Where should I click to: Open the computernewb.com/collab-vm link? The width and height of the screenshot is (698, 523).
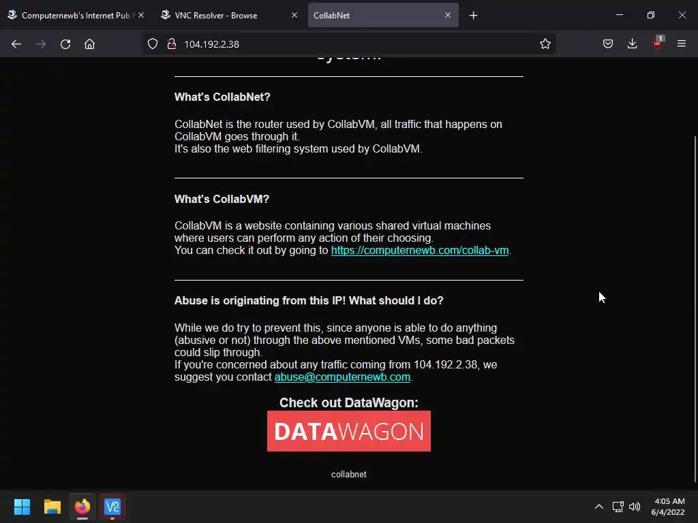[420, 251]
